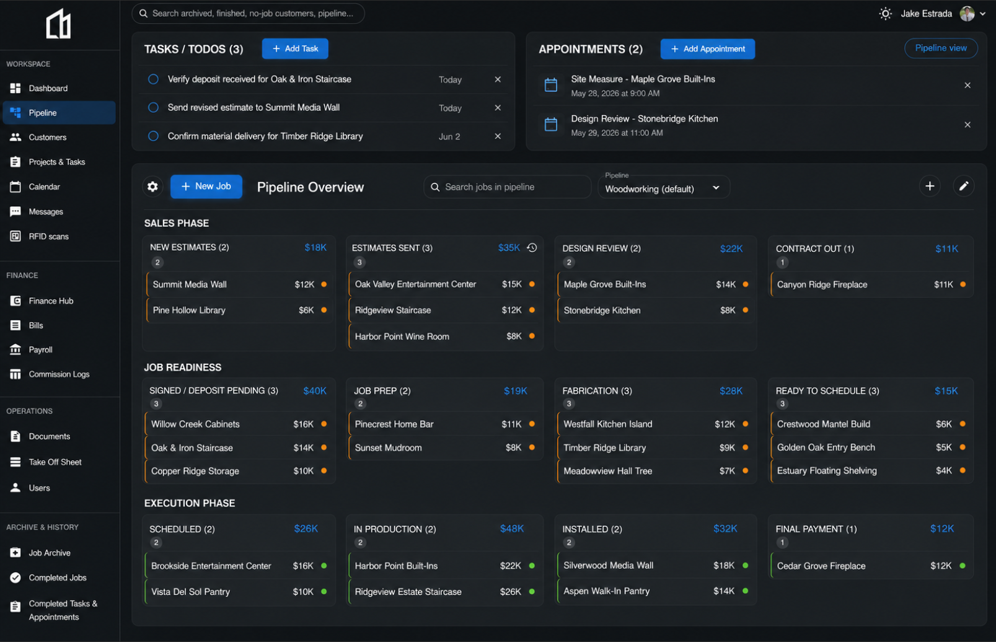Open the Silverwood Media Wall job

coord(656,566)
